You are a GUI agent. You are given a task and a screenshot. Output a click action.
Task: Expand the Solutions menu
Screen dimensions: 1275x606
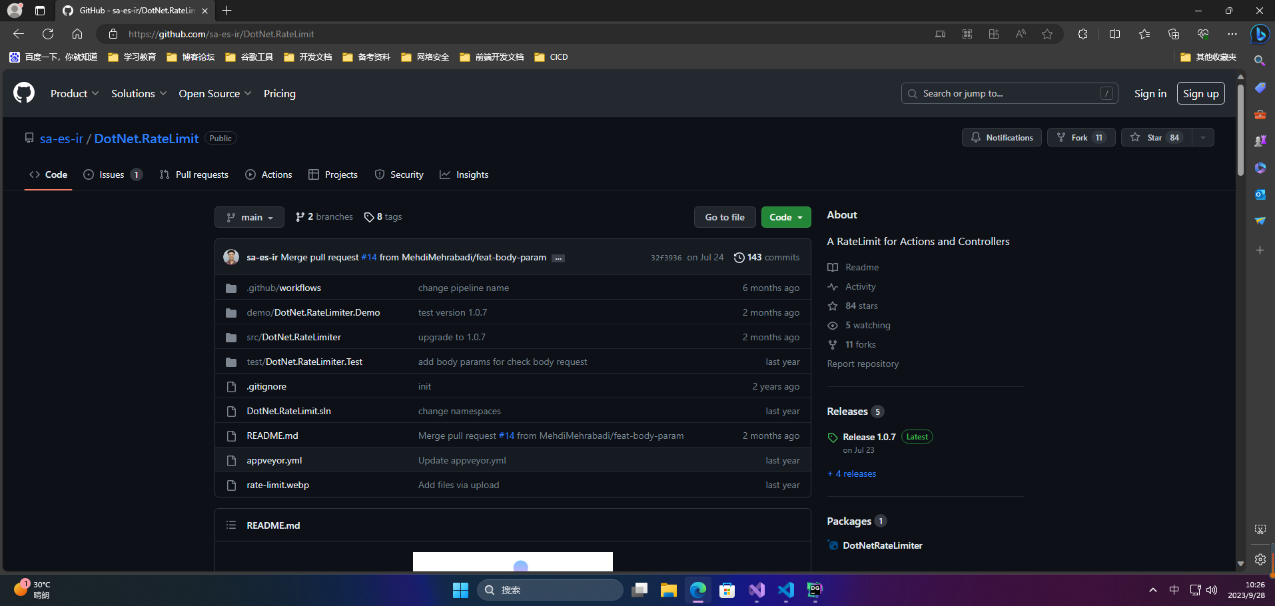[139, 94]
